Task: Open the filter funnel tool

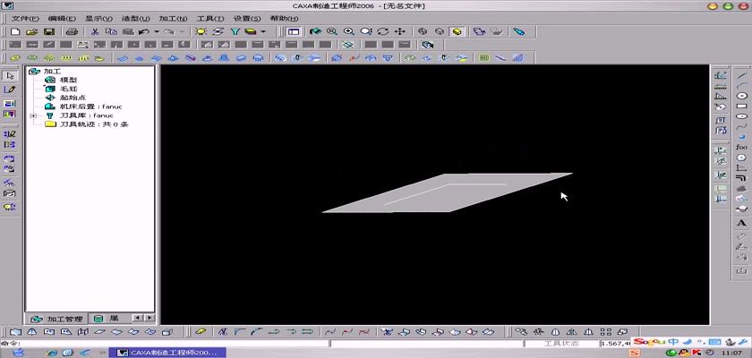Action: 235,31
